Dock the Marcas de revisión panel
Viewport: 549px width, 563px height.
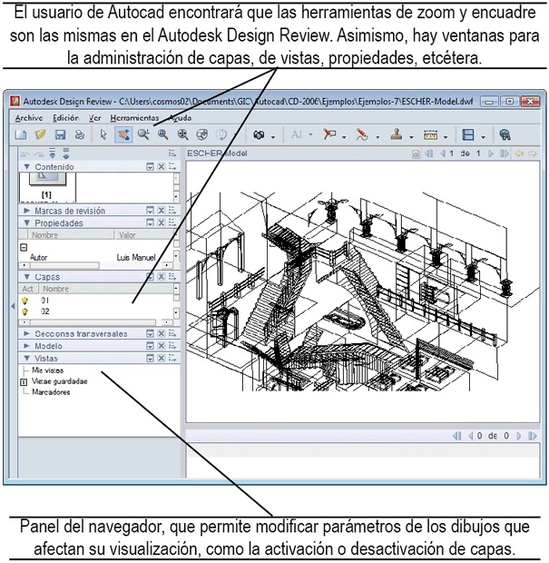click(150, 211)
